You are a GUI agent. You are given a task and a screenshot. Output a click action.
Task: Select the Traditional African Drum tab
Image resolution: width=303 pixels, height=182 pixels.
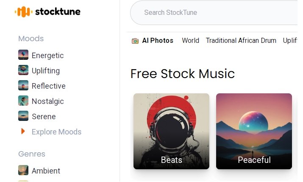(x=241, y=41)
